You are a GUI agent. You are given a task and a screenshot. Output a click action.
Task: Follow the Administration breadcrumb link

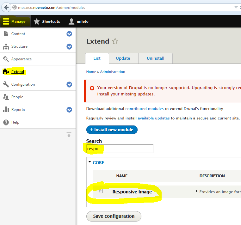pos(113,72)
